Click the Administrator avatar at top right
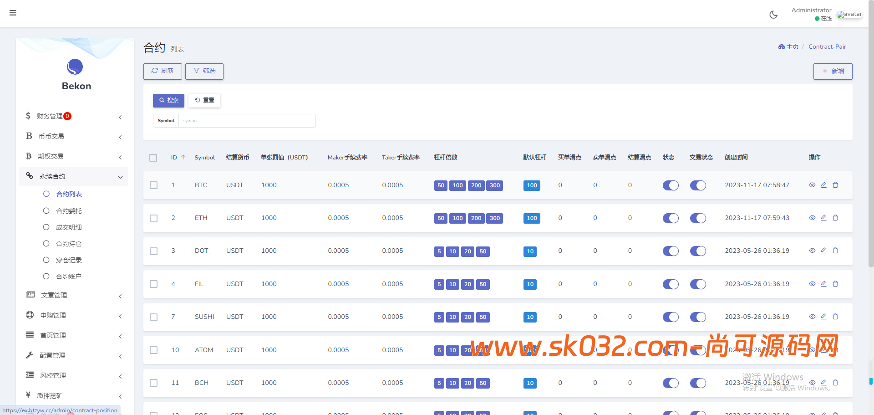 [849, 14]
